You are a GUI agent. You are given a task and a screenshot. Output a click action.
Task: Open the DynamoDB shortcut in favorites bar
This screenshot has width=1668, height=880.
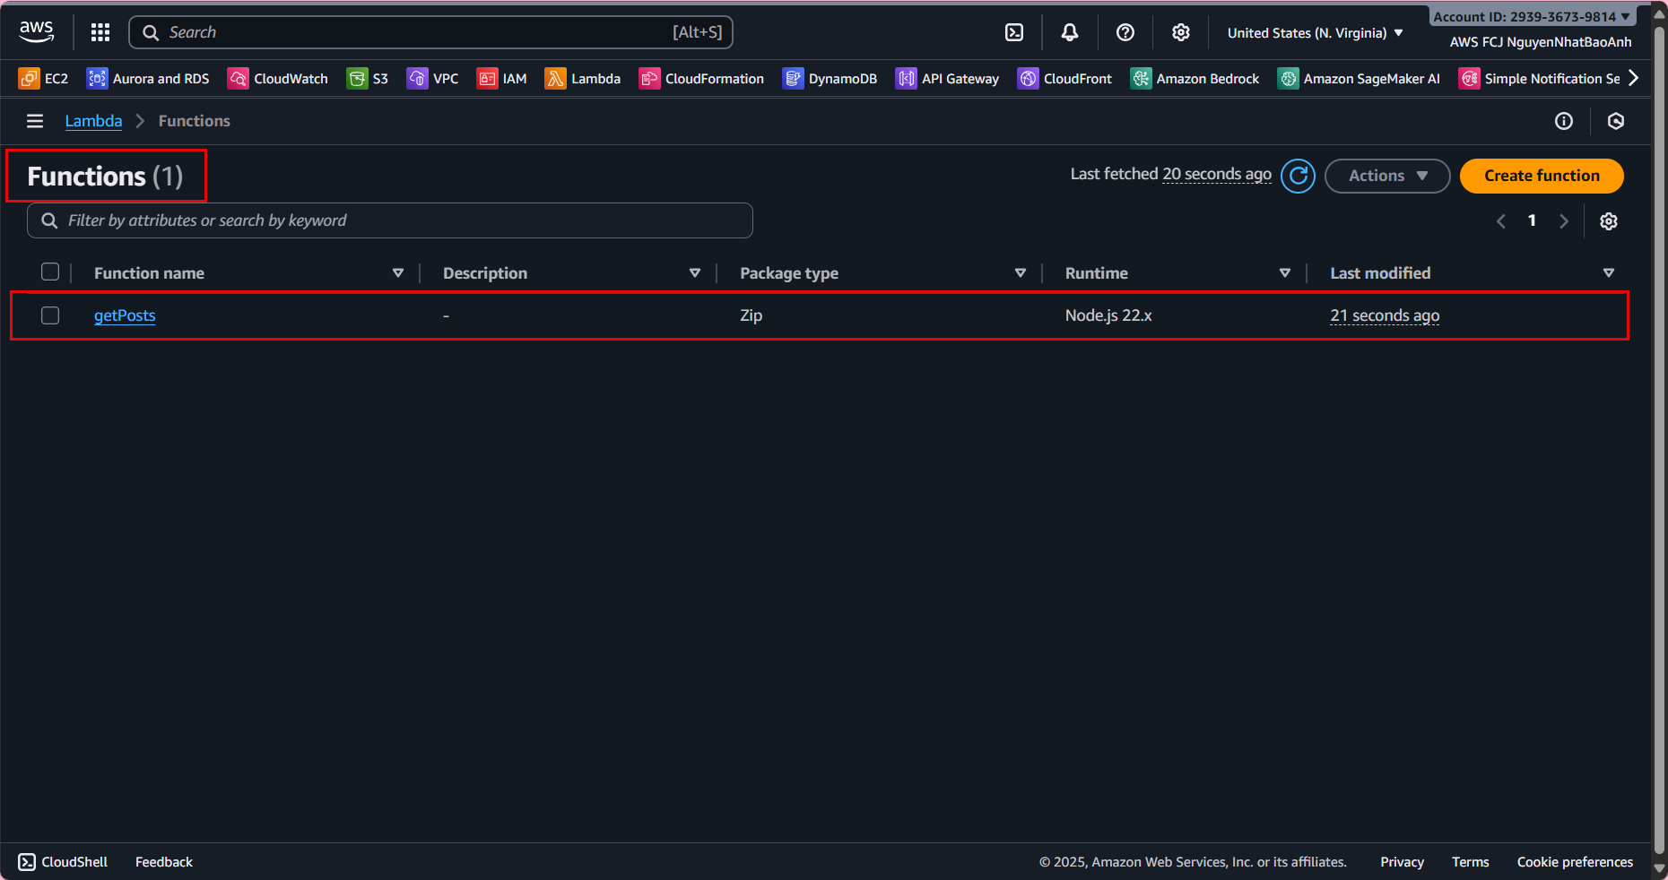click(x=830, y=79)
